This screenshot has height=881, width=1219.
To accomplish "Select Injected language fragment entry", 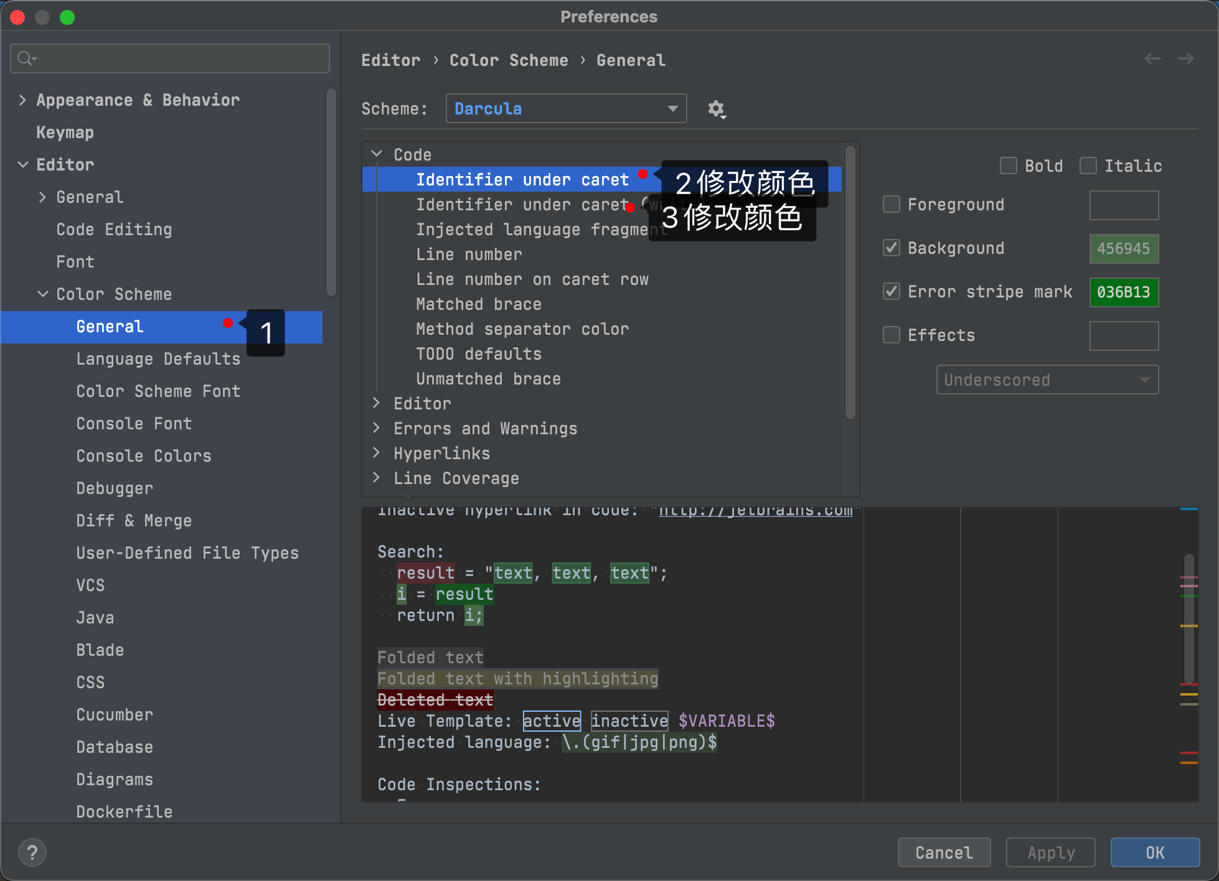I will tap(532, 230).
